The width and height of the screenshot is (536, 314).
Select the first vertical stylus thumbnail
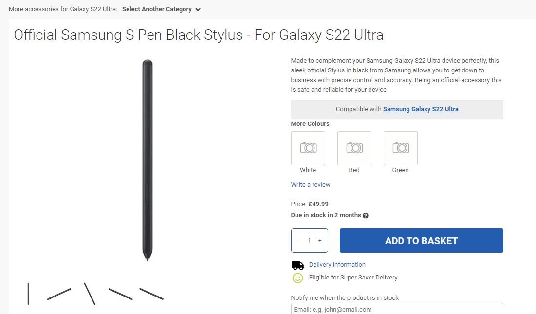click(28, 294)
